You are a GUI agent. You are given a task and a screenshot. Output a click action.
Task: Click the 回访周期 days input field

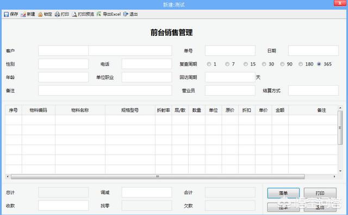point(230,77)
